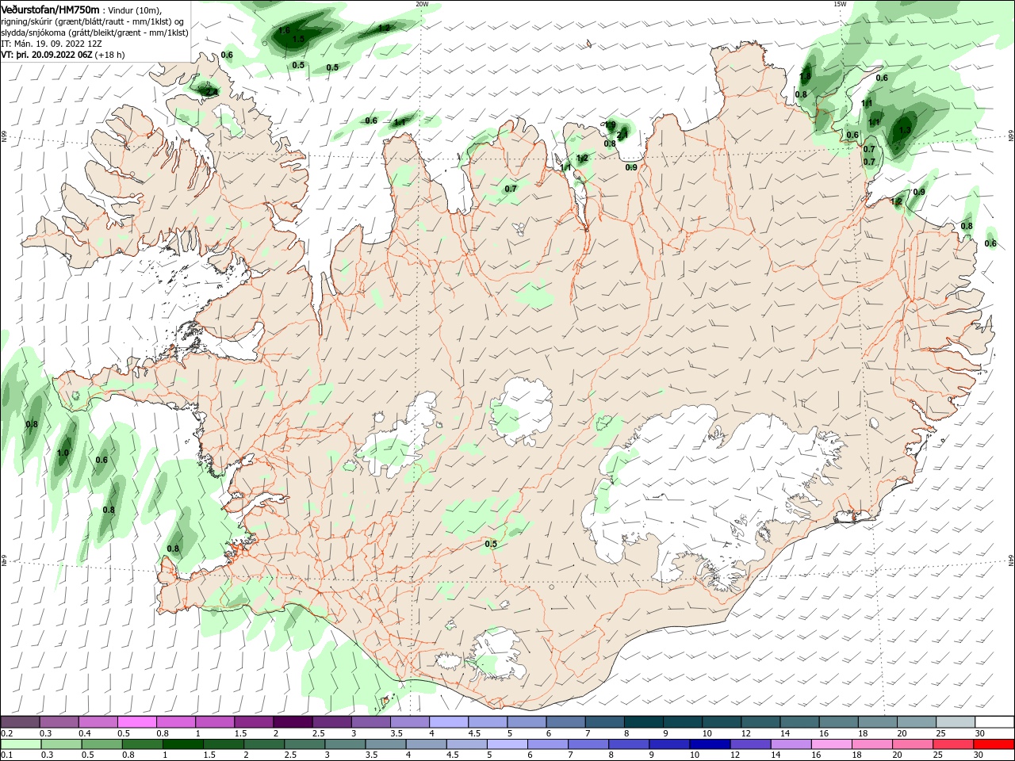Click the medium green rain swatch labeled 0.5
The width and height of the screenshot is (1015, 761).
(101, 744)
